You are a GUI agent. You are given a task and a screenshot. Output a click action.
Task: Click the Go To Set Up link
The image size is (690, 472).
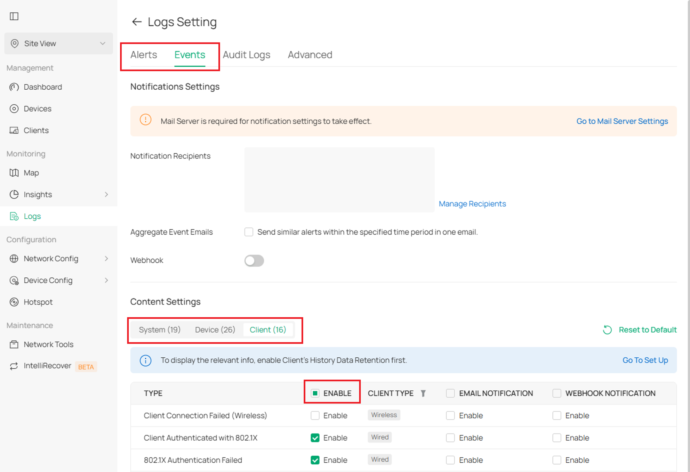coord(645,360)
